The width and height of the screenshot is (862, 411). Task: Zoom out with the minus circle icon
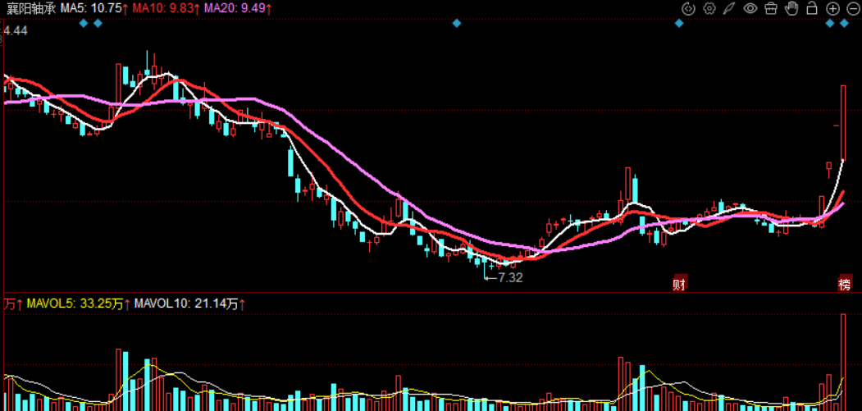tap(853, 8)
